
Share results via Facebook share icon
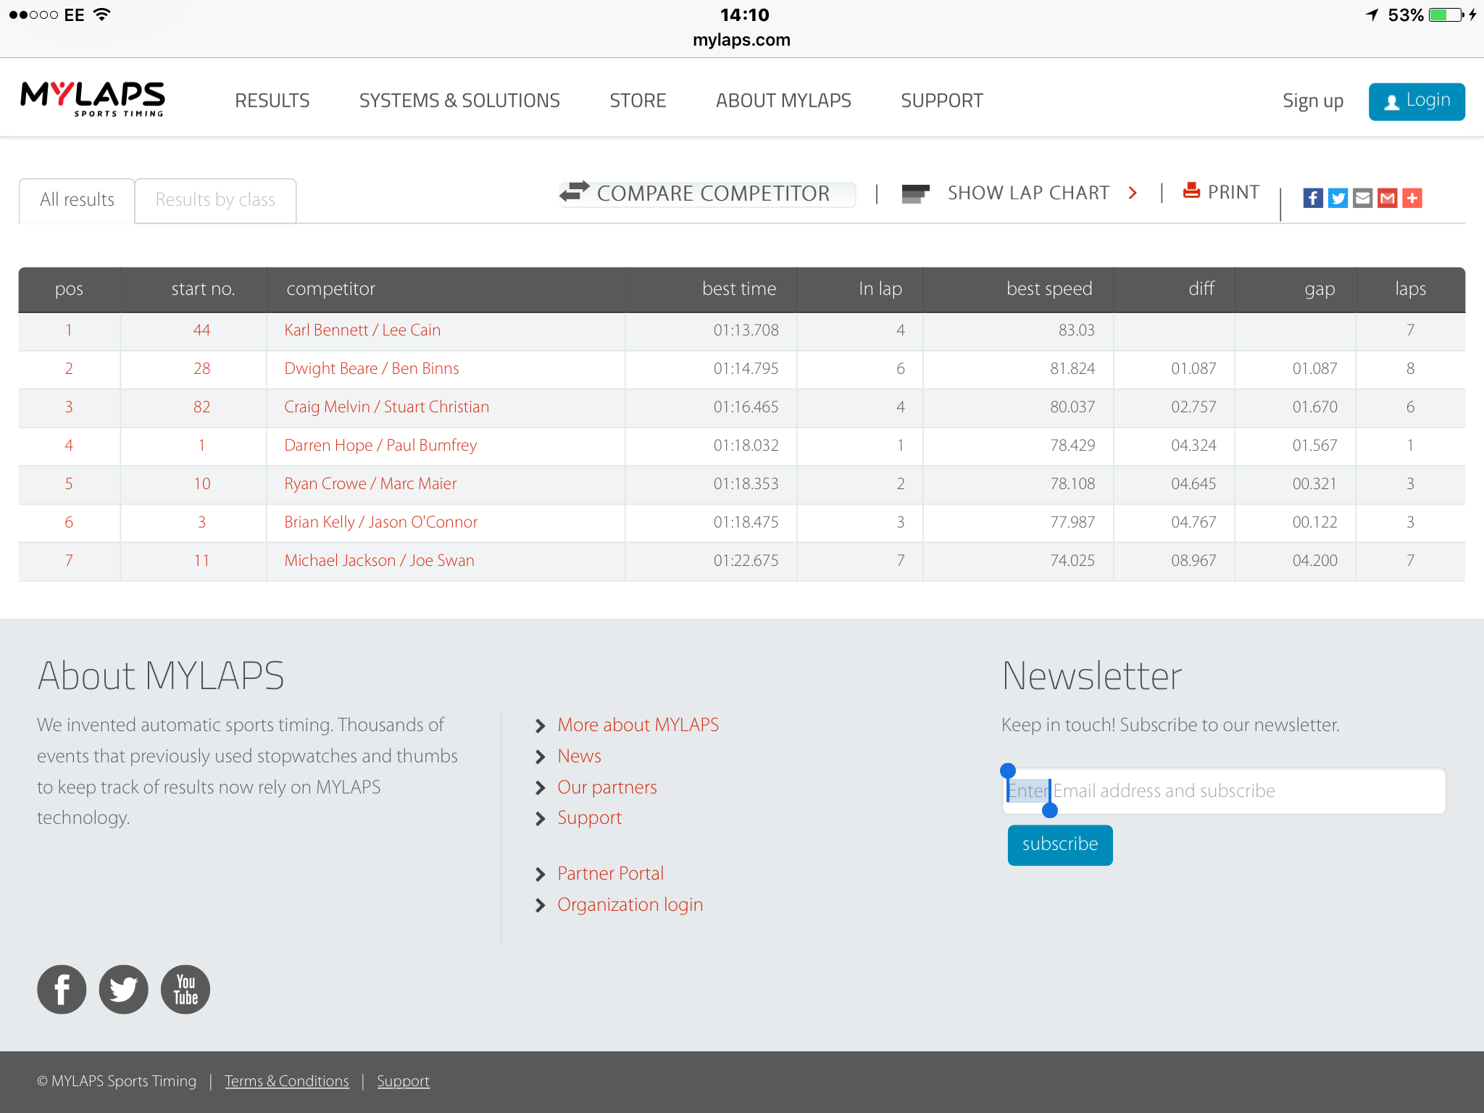[x=1313, y=198]
